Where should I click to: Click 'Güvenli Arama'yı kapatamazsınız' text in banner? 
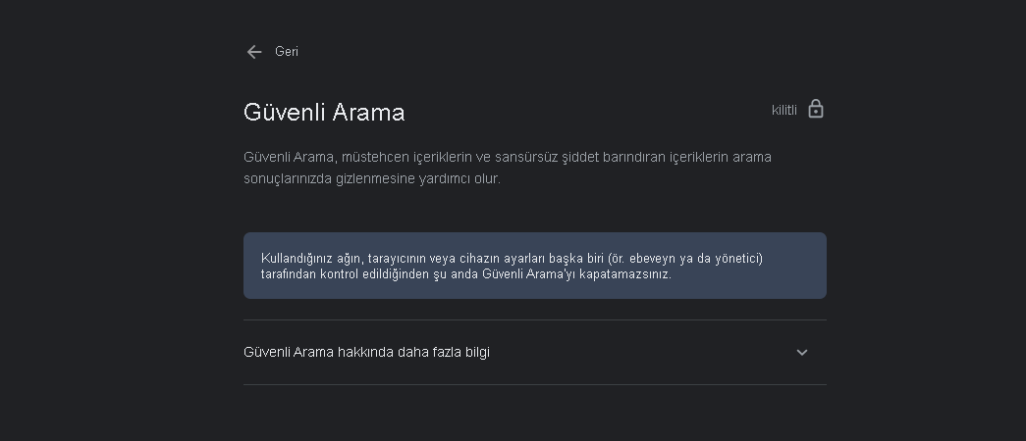point(576,274)
